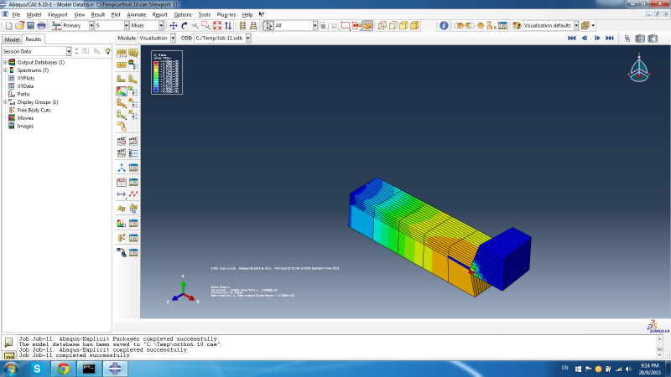671x377 pixels.
Task: Plot contours on deformed shape icon
Action: [122, 91]
